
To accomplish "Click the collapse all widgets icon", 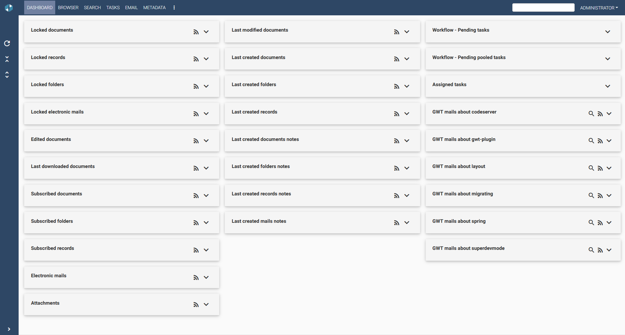I will tap(7, 59).
